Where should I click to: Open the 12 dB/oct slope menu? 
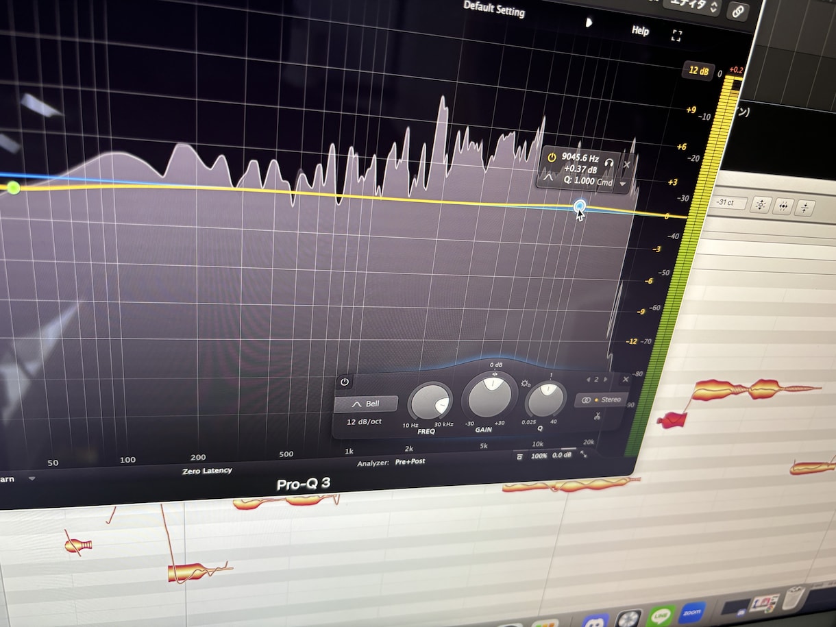click(x=364, y=421)
